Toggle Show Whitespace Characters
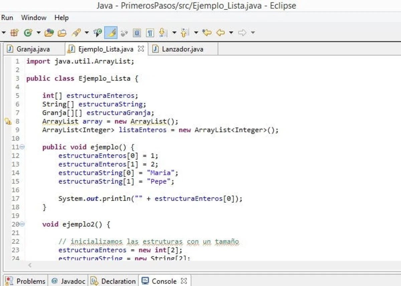 150,33
